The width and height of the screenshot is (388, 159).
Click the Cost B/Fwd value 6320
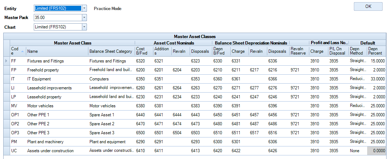(x=144, y=61)
